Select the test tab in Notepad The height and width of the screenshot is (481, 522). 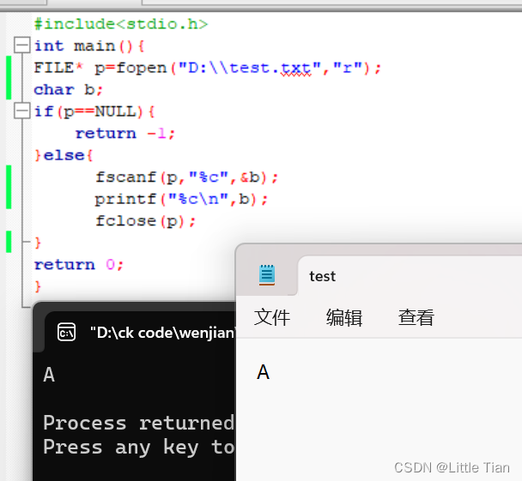pyautogui.click(x=322, y=276)
